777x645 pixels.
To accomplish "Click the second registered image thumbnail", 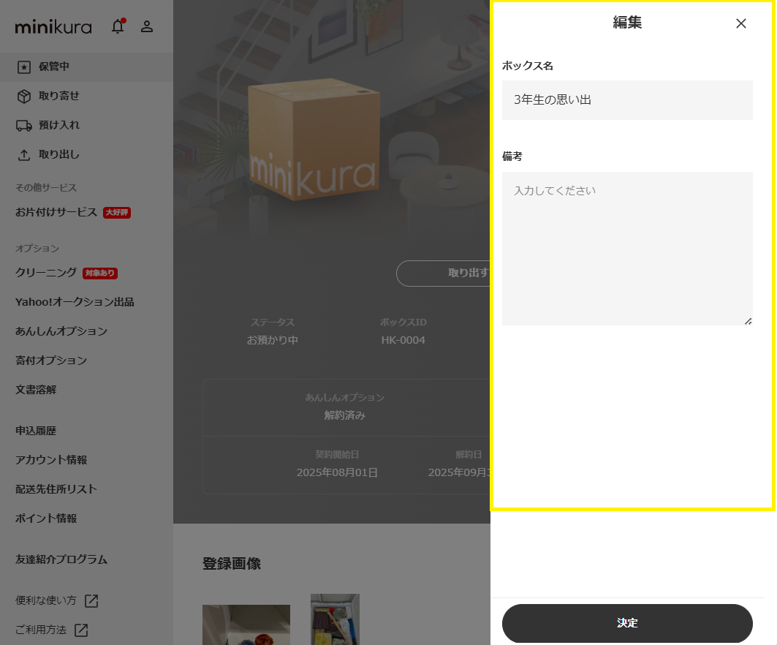I will [335, 619].
